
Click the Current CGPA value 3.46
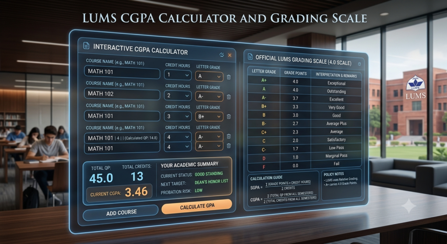tap(136, 192)
